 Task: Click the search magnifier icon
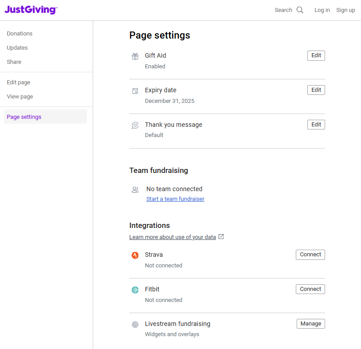pos(300,10)
